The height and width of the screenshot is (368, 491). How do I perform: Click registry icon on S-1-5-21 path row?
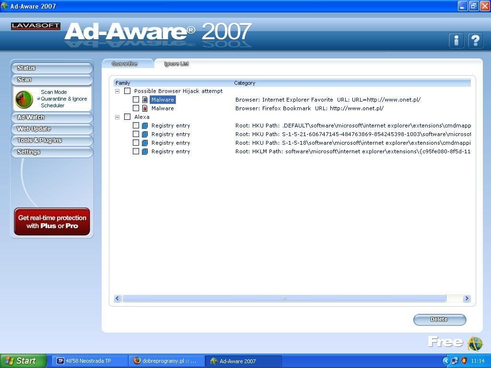coord(145,134)
